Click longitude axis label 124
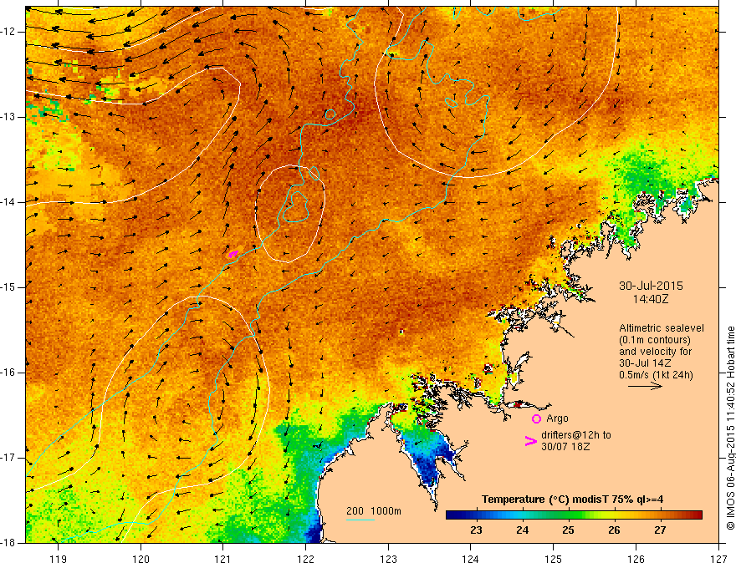This screenshot has width=736, height=568. click(x=471, y=559)
